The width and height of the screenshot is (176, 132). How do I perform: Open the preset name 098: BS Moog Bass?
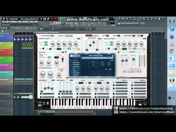click(x=96, y=56)
